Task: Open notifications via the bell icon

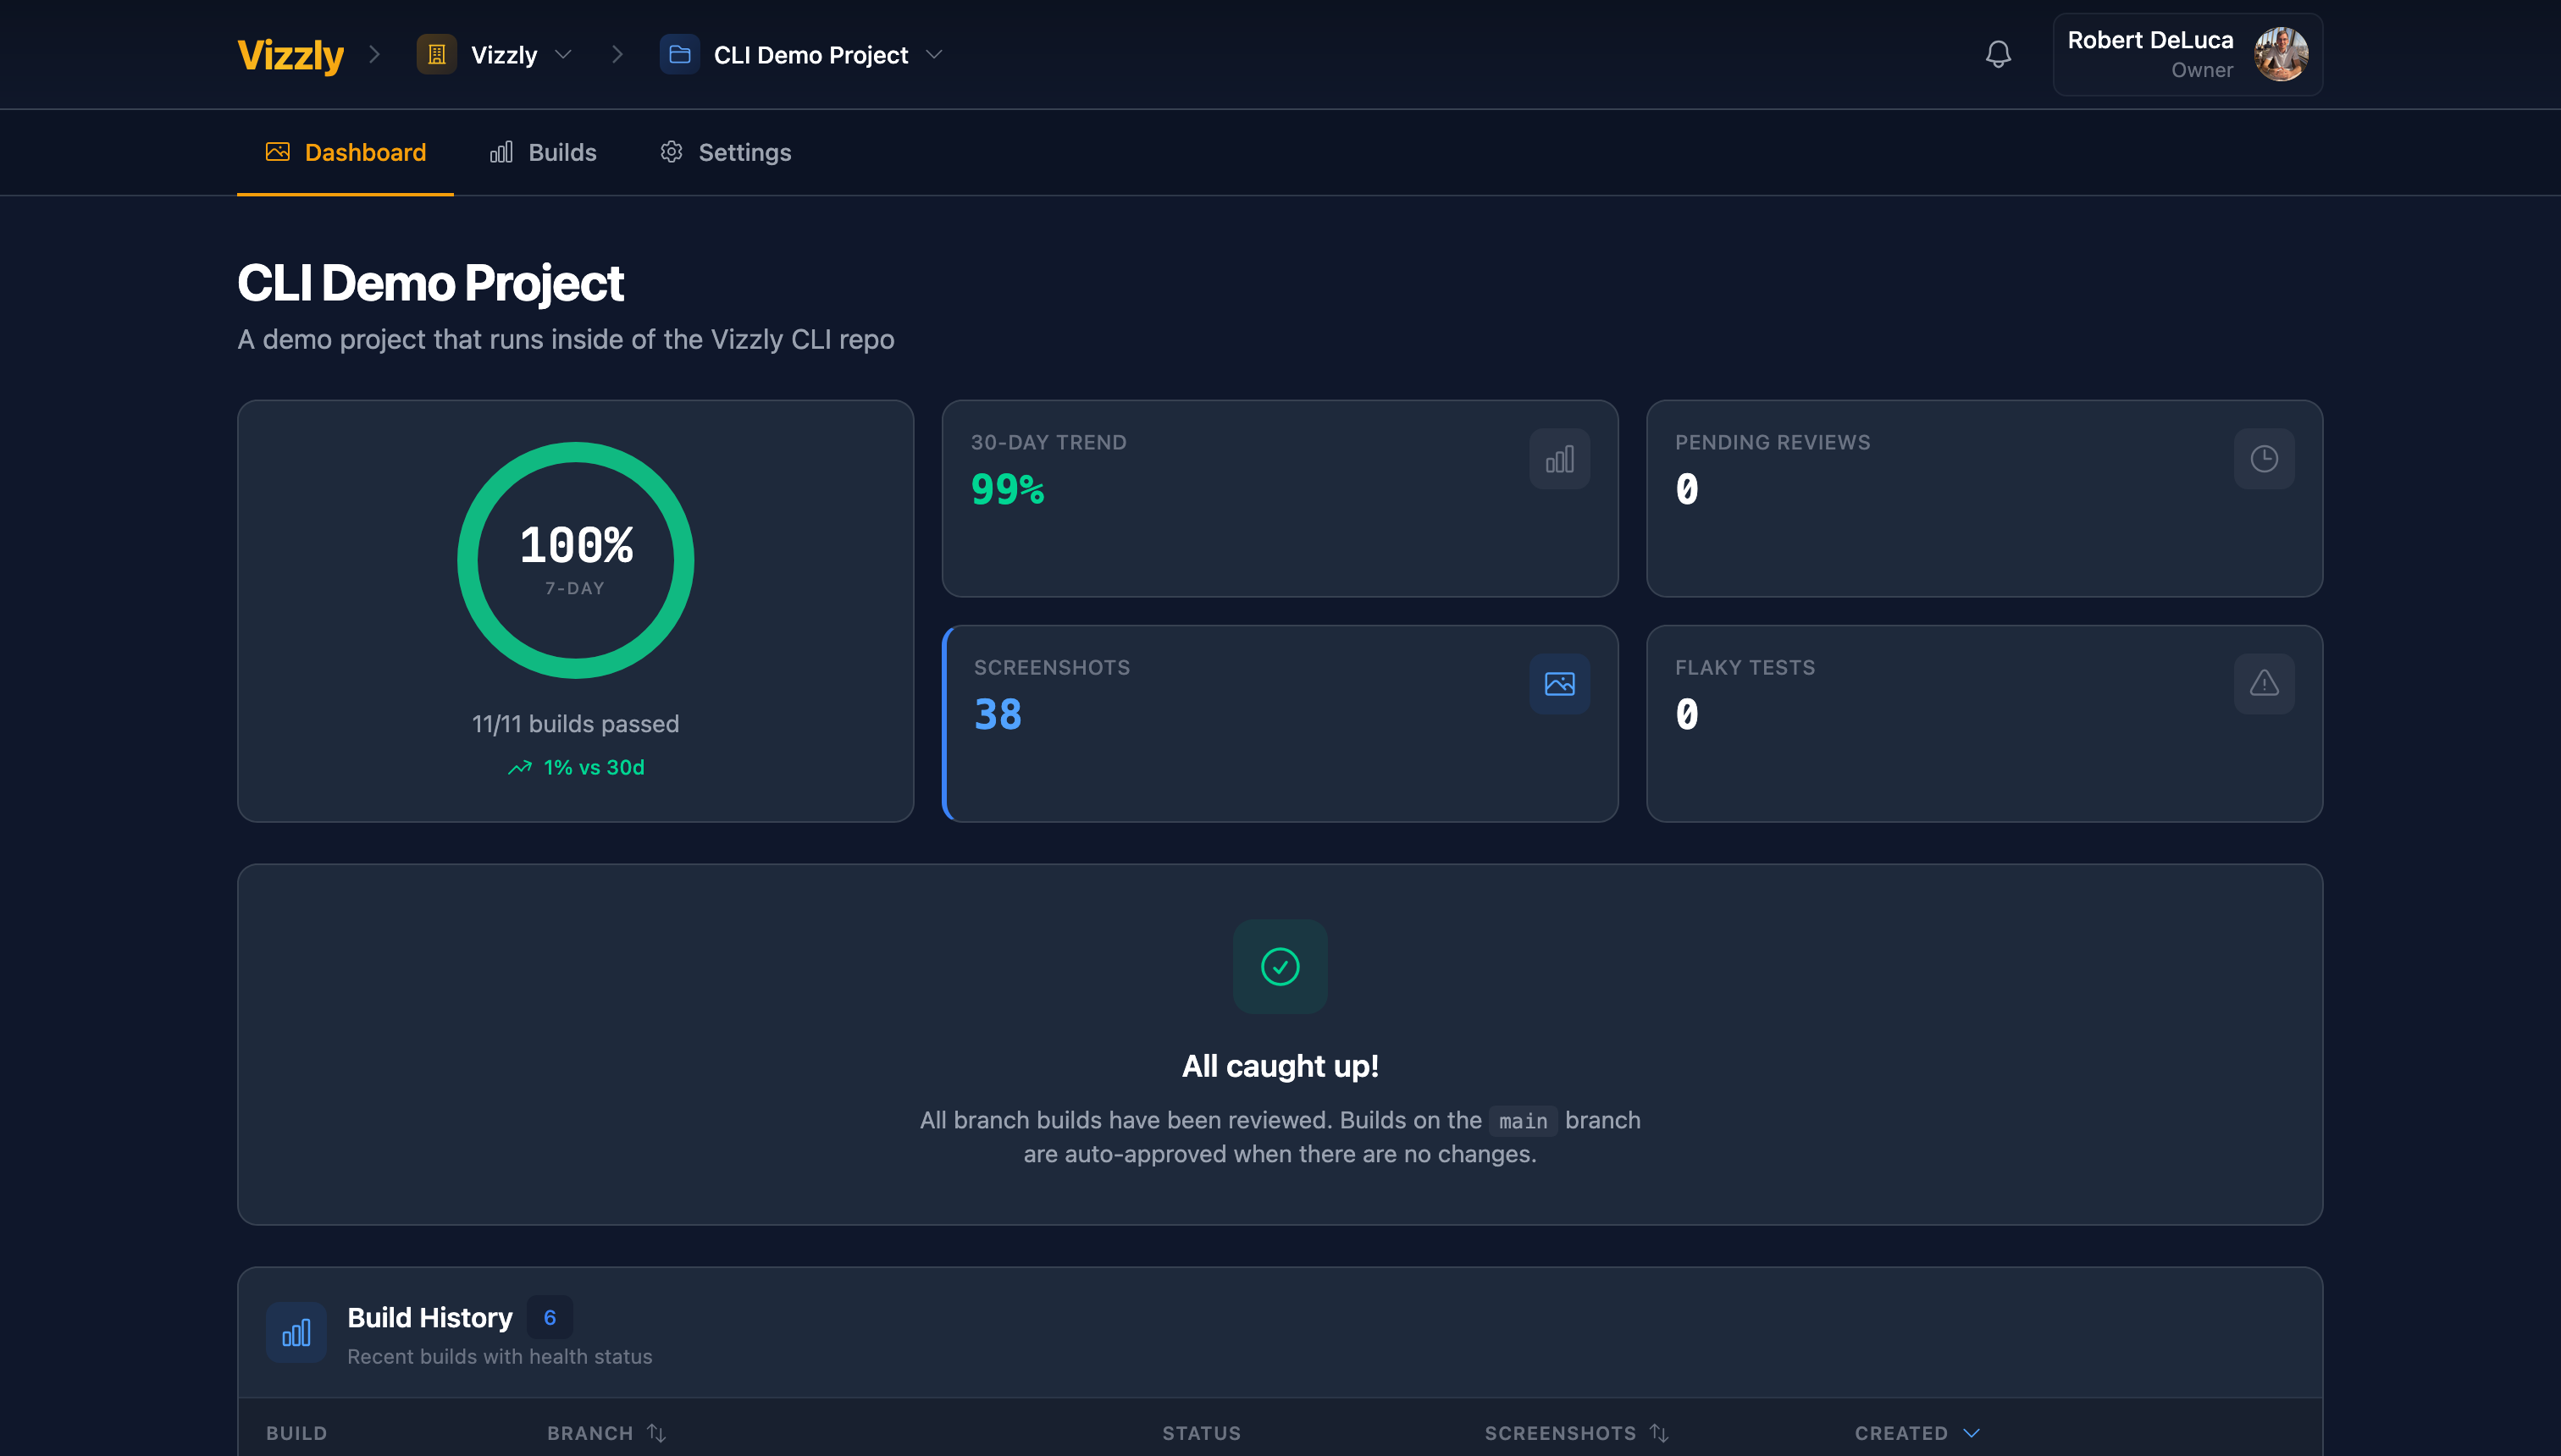Action: pyautogui.click(x=1999, y=55)
